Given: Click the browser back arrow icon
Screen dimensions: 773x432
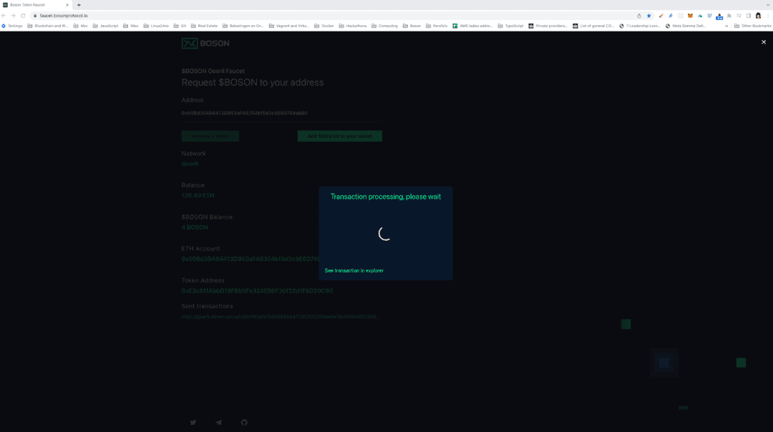Looking at the screenshot, I should [x=6, y=14].
